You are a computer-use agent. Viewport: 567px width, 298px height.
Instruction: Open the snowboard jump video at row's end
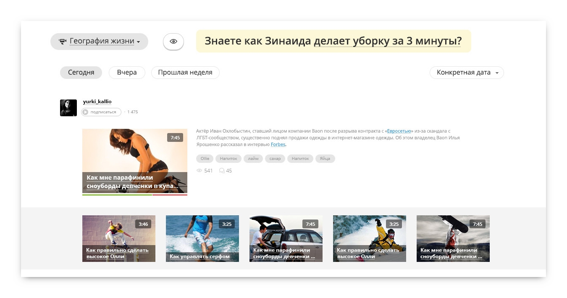pyautogui.click(x=453, y=238)
